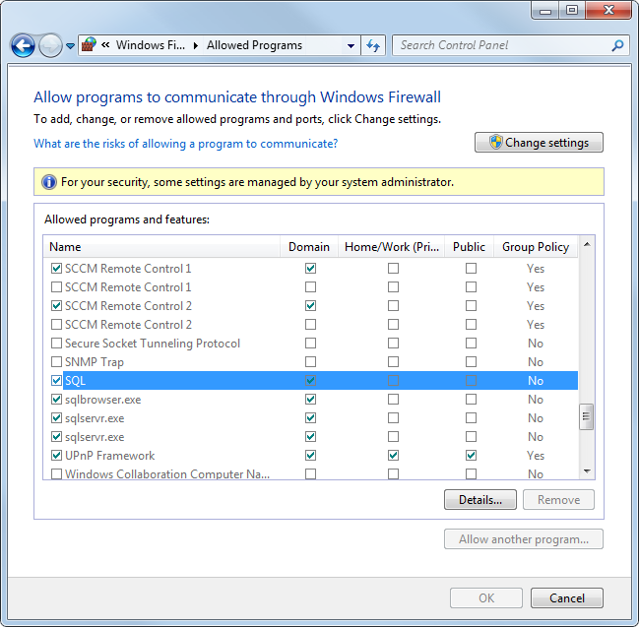Viewport: 639px width, 627px height.
Task: Click the Remove button
Action: tap(558, 499)
